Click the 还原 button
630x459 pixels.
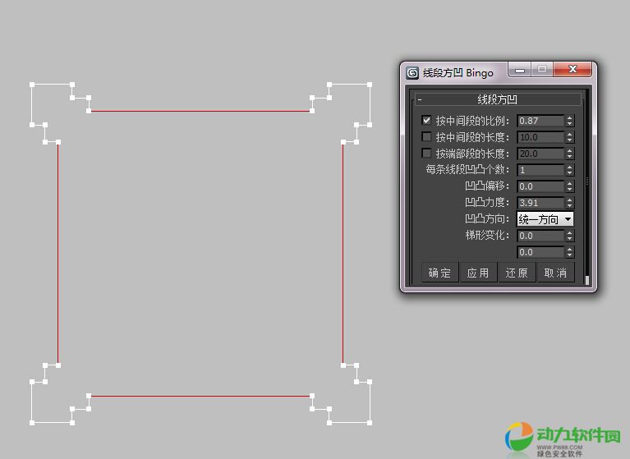click(517, 273)
